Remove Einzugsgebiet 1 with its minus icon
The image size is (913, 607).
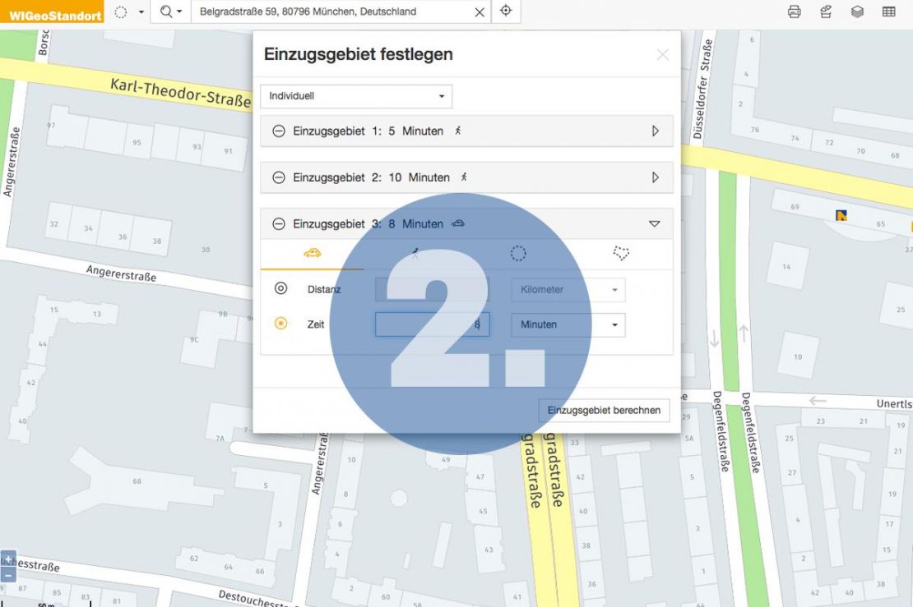pyautogui.click(x=279, y=131)
